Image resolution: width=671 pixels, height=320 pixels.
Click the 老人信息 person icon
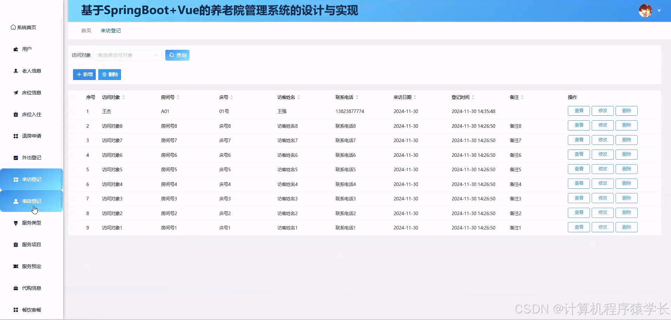click(16, 71)
